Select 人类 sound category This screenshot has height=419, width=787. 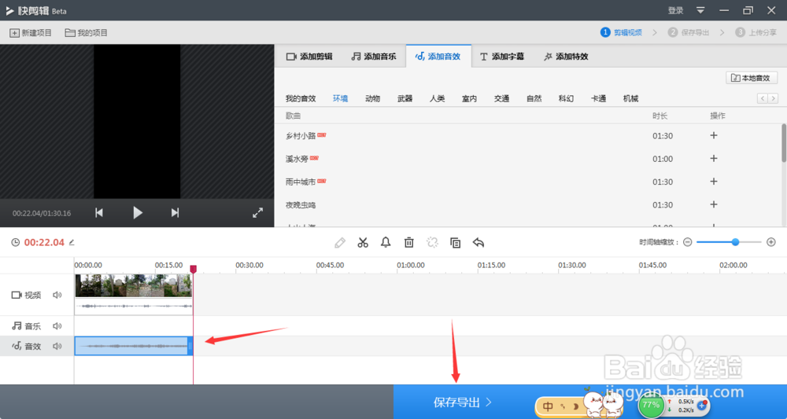[437, 99]
